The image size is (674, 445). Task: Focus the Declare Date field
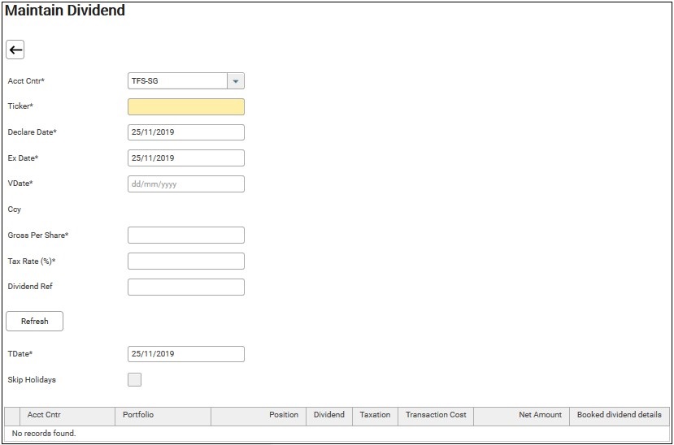[186, 132]
